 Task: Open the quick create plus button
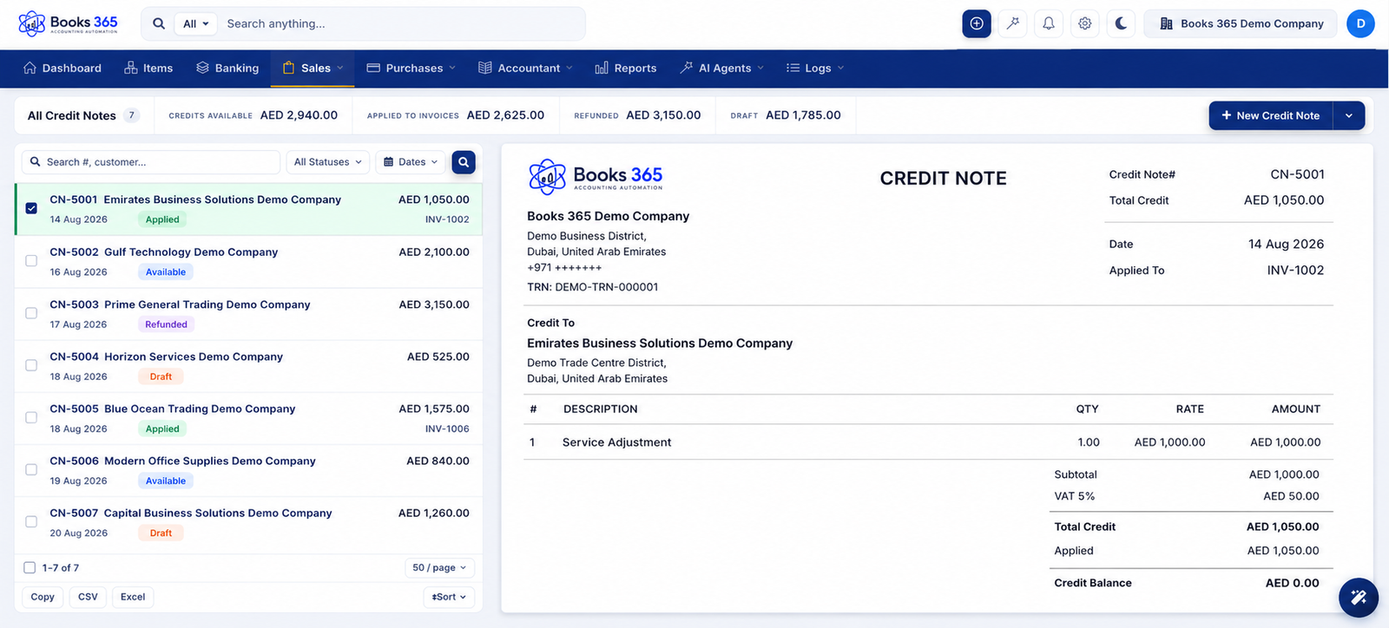(x=977, y=23)
